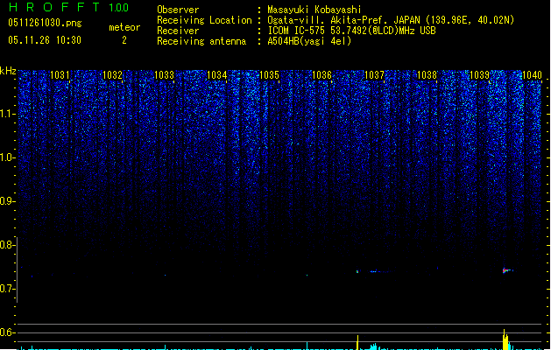Click the Receiver ICOM IC-575 line
The image size is (551, 350).
(x=351, y=31)
